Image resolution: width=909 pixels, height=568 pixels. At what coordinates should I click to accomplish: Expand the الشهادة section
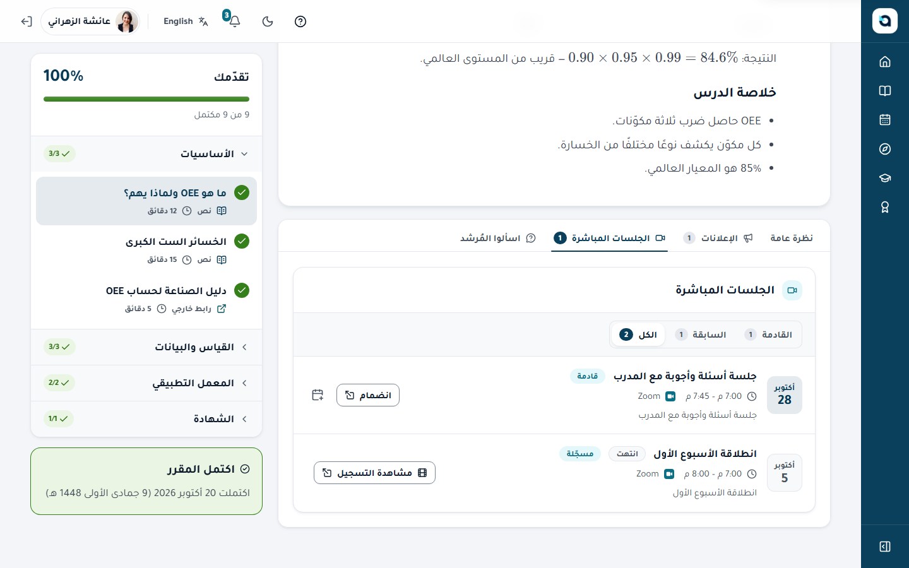146,419
